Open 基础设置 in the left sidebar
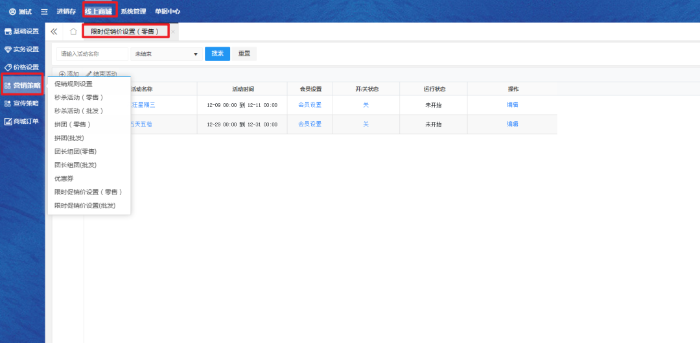The image size is (700, 343). tap(22, 31)
